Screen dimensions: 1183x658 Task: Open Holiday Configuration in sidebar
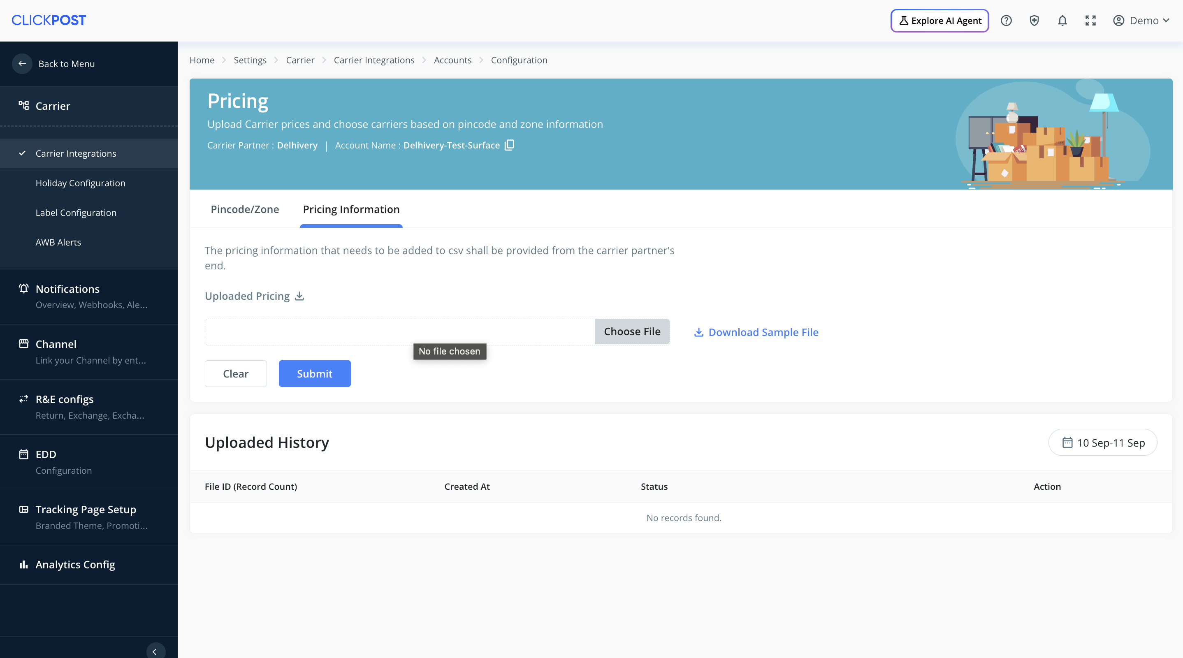click(x=80, y=183)
